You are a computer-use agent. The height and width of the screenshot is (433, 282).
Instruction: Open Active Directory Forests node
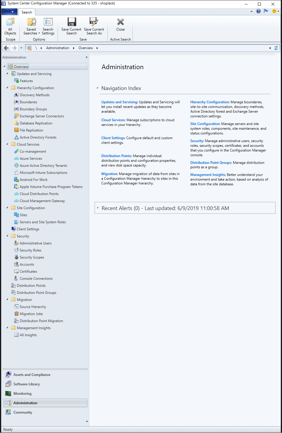coord(38,137)
